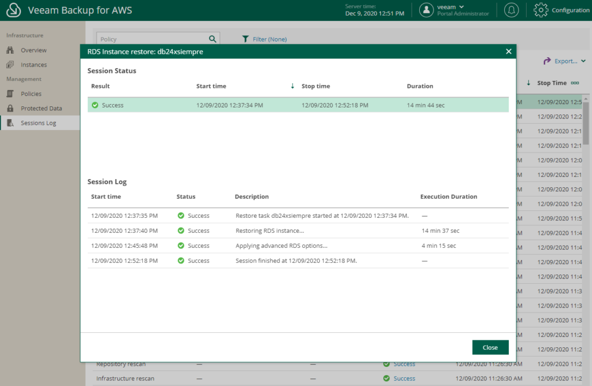Click the Sessions Log icon
This screenshot has height=386, width=592.
[x=10, y=123]
